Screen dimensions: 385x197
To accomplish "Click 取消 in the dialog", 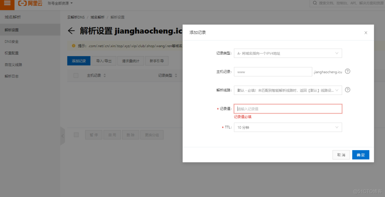I will (341, 155).
